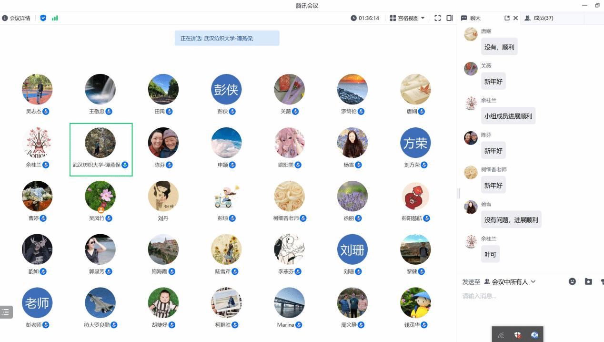The width and height of the screenshot is (604, 342).
Task: Open the 会议中所有人 recipient dropdown
Action: point(510,282)
